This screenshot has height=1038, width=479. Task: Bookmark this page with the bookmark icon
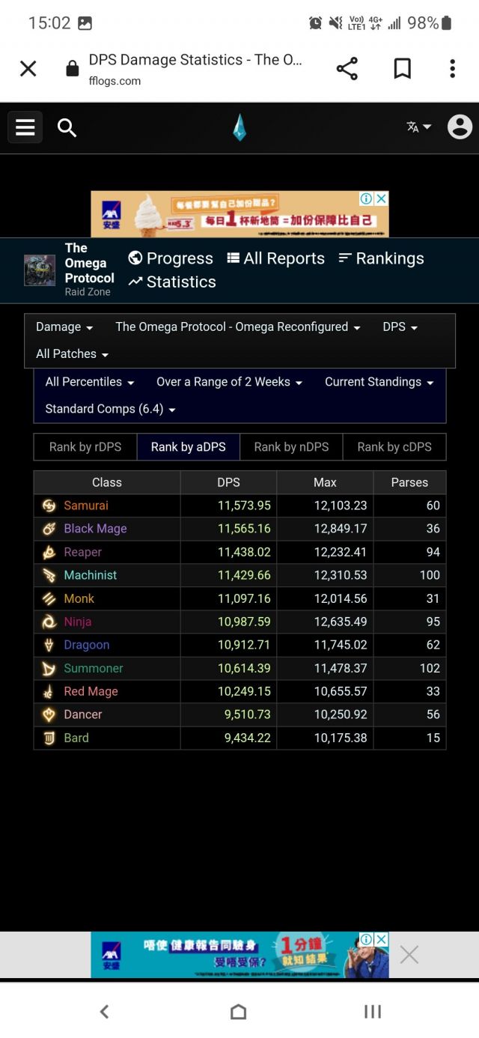pyautogui.click(x=402, y=69)
